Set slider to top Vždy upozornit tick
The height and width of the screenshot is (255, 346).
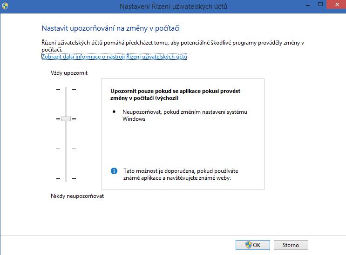coord(66,89)
